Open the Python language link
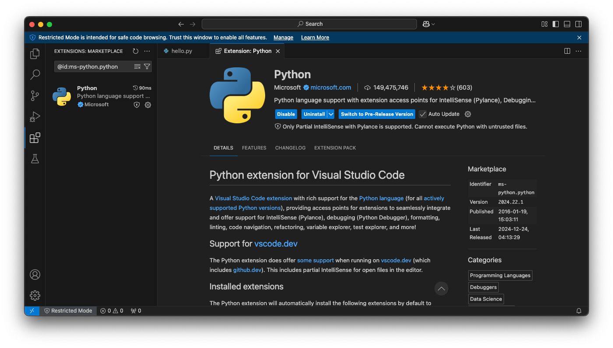 click(381, 198)
